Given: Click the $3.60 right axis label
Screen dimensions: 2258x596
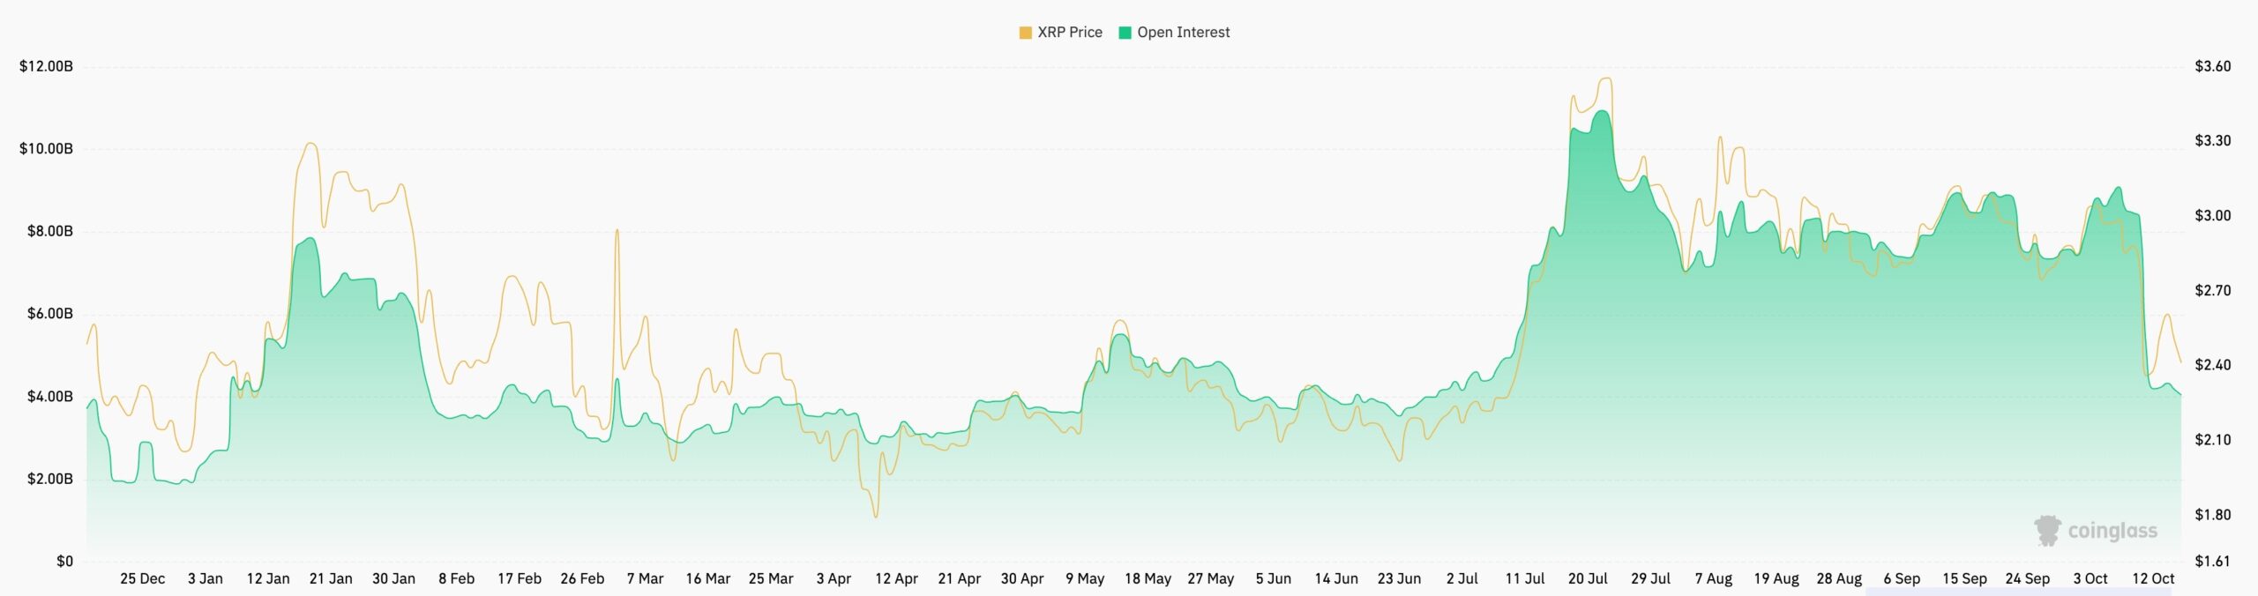Looking at the screenshot, I should (x=2213, y=67).
